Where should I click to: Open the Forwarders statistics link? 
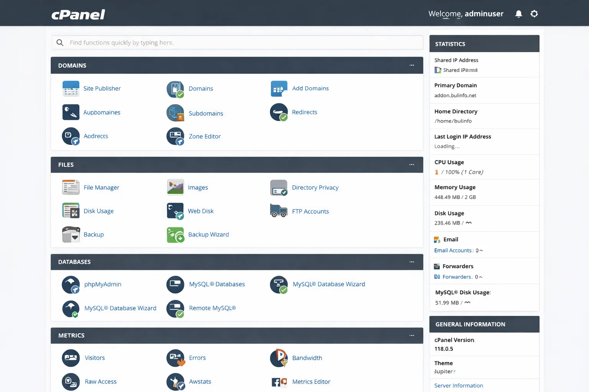pyautogui.click(x=457, y=277)
